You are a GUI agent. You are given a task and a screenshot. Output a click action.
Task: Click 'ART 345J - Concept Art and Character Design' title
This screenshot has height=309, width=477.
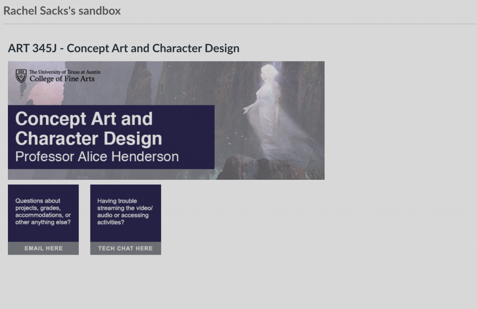[123, 48]
